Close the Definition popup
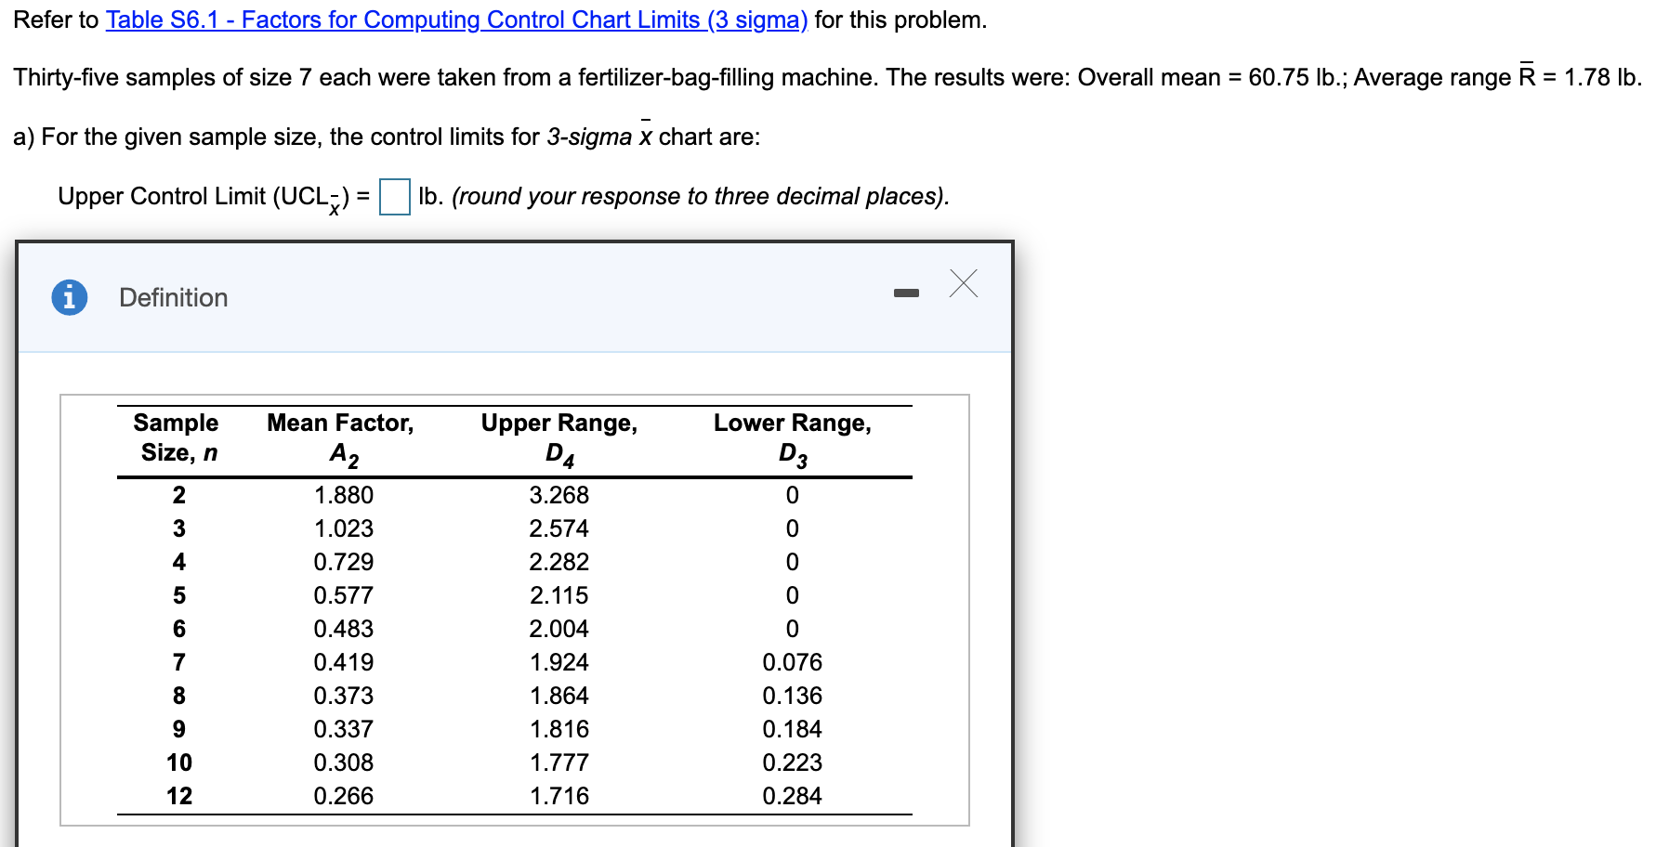Image resolution: width=1656 pixels, height=847 pixels. pyautogui.click(x=963, y=284)
